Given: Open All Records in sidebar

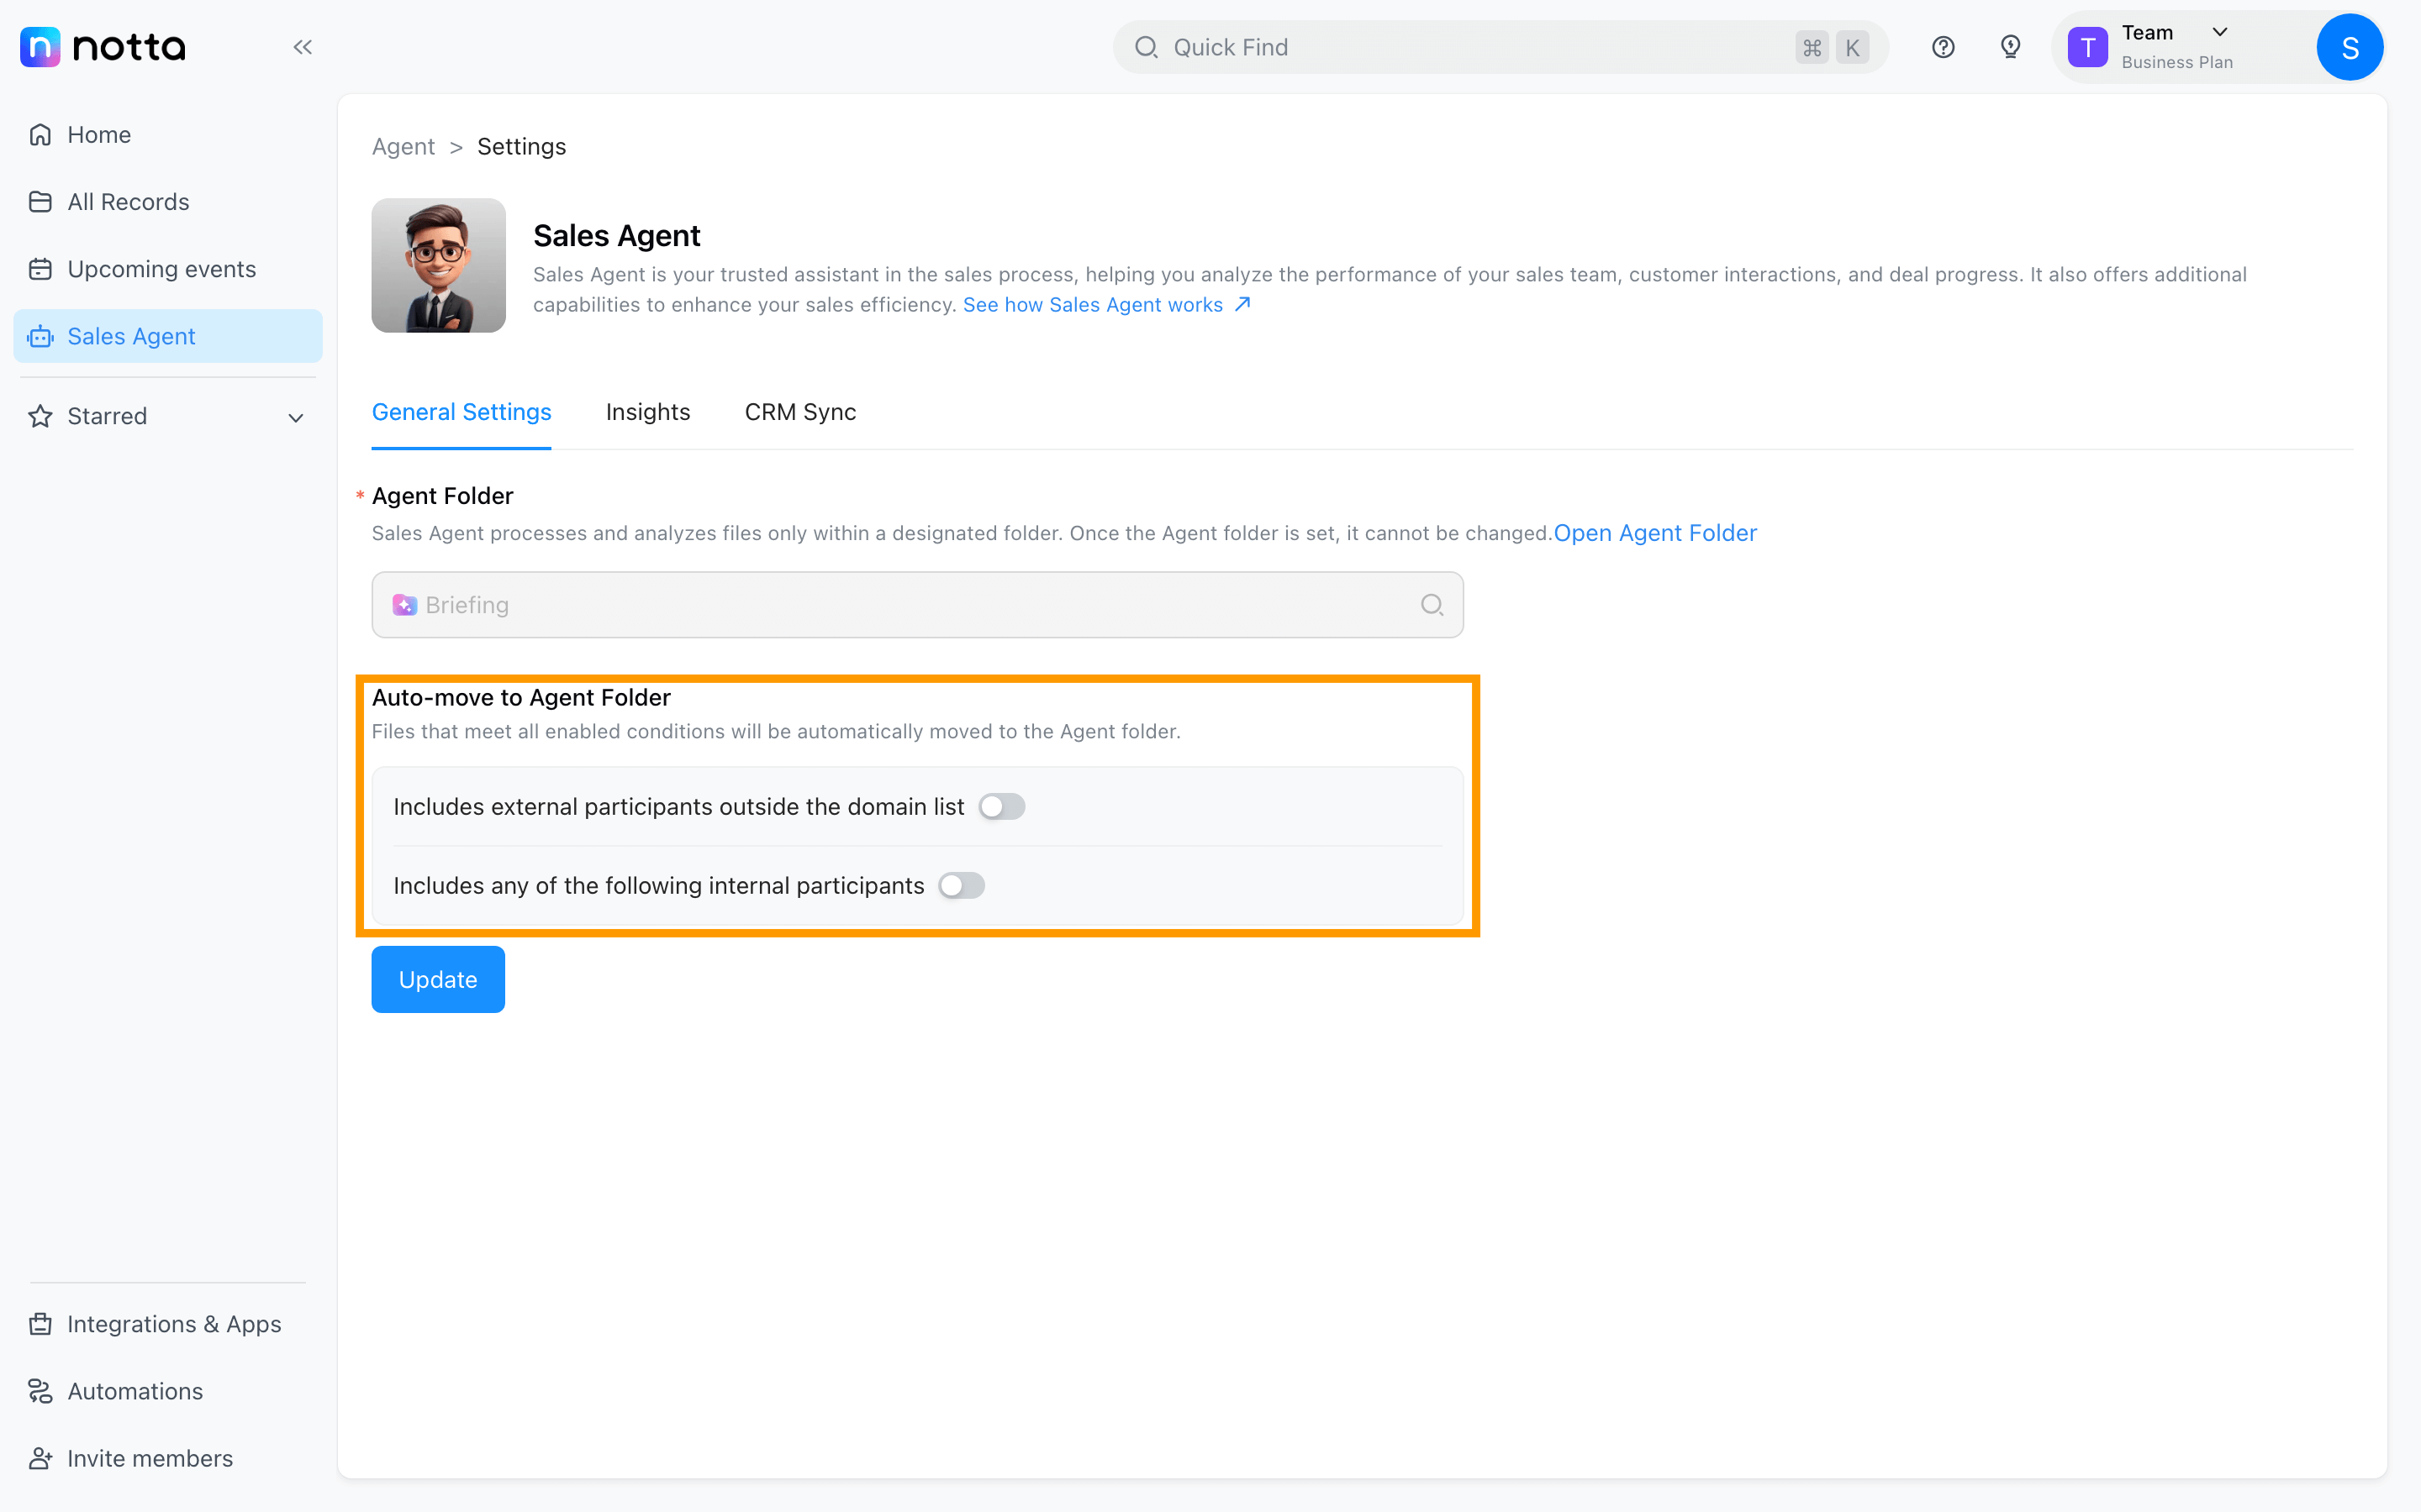Looking at the screenshot, I should coord(168,202).
